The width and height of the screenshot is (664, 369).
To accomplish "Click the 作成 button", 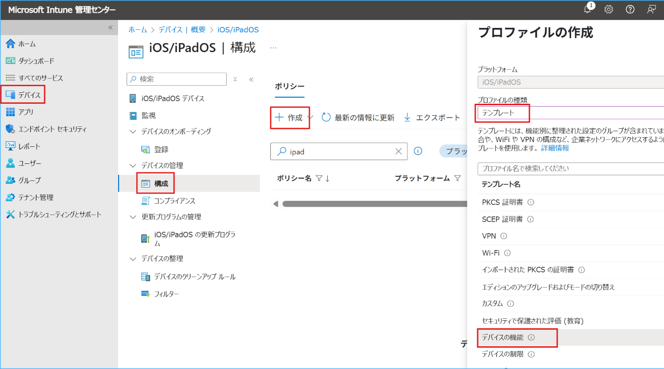I will click(x=290, y=117).
